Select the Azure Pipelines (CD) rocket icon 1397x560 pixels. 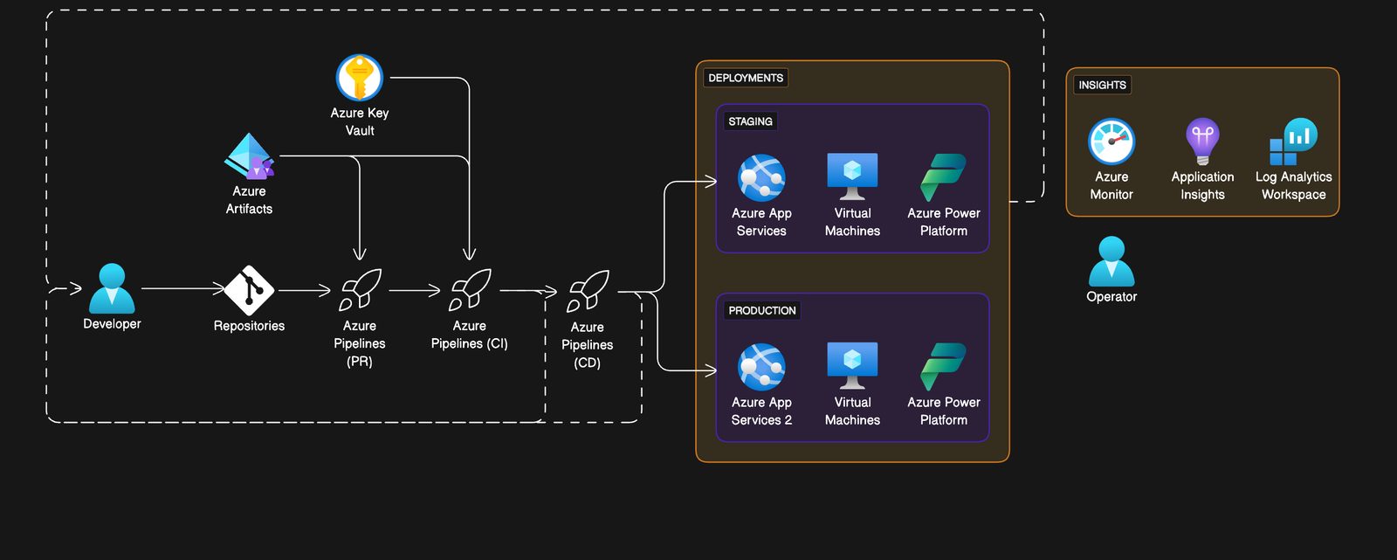588,292
